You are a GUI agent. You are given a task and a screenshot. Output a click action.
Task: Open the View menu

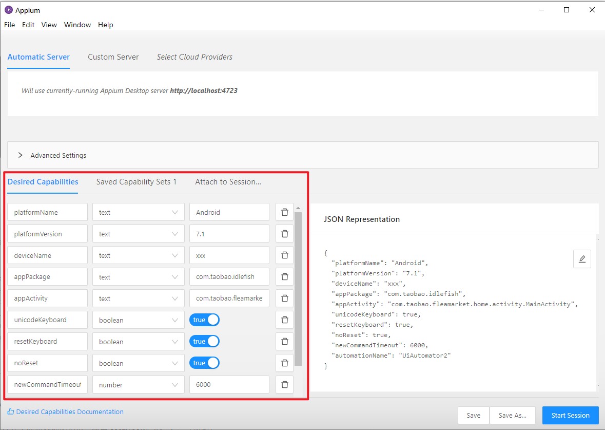click(x=49, y=25)
